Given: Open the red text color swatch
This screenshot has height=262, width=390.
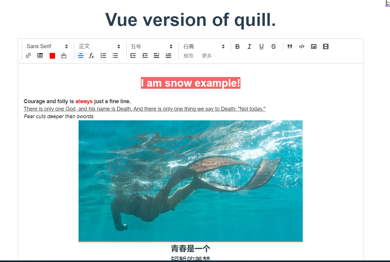Looking at the screenshot, I should point(52,56).
